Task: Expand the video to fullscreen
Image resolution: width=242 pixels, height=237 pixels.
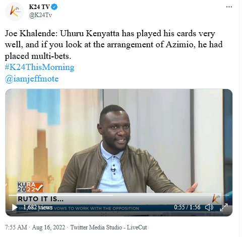Action: (x=224, y=207)
